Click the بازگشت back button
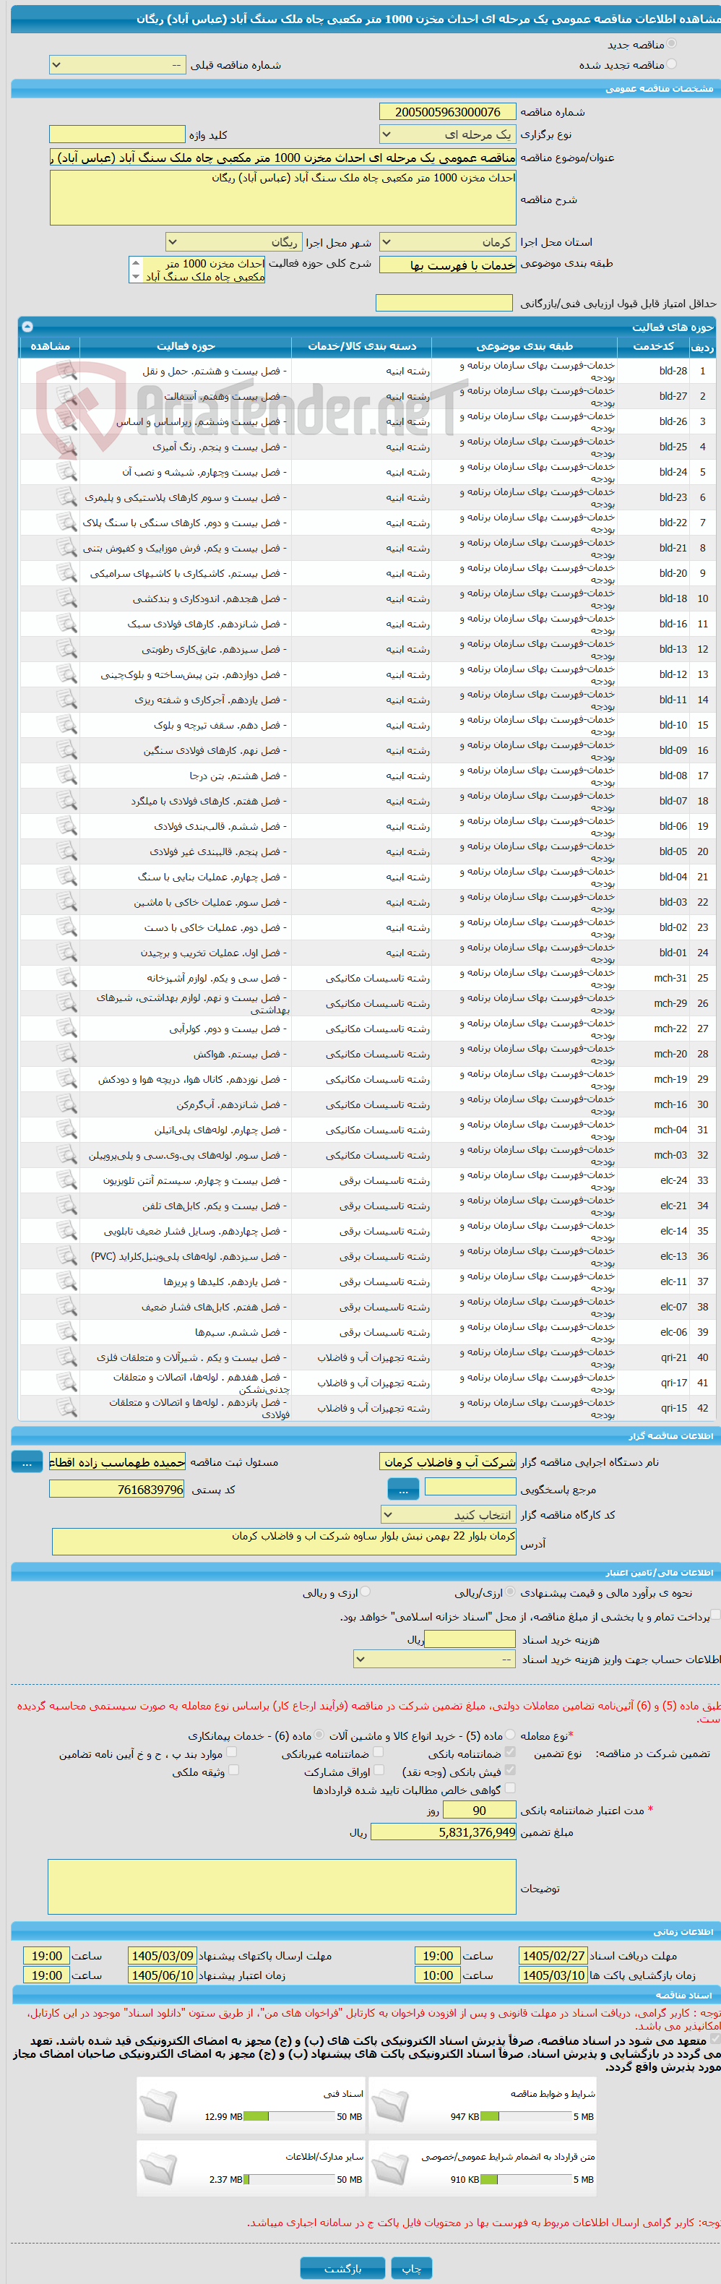This screenshot has width=721, height=2284. coord(342,2268)
